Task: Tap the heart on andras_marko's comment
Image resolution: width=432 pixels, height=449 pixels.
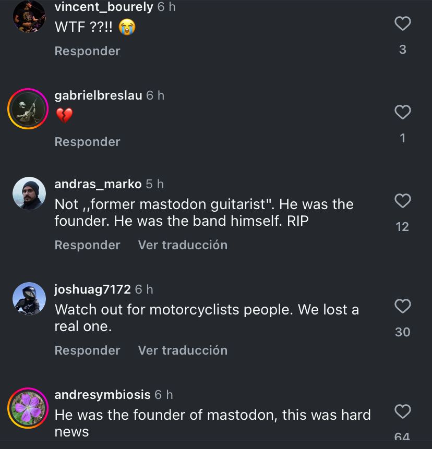Action: click(402, 201)
